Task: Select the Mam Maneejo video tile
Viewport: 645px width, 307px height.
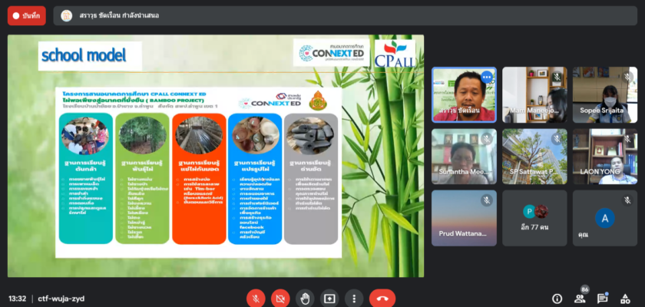Action: (534, 94)
